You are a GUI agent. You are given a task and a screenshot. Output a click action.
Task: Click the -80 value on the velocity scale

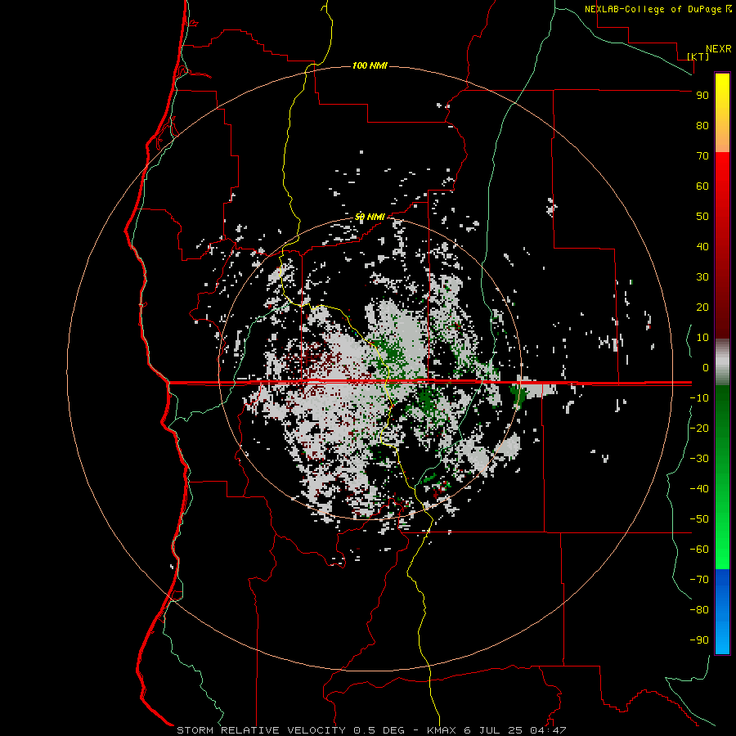point(699,610)
